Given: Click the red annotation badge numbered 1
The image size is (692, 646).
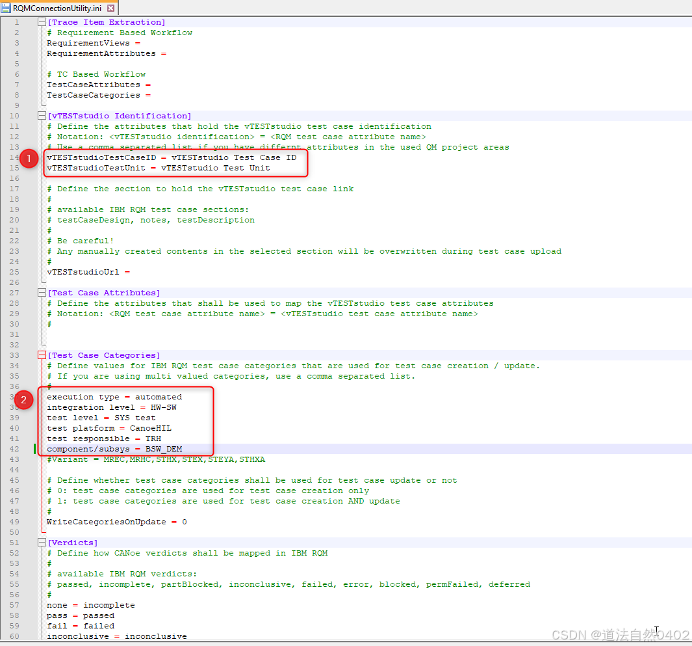Looking at the screenshot, I should click(27, 158).
